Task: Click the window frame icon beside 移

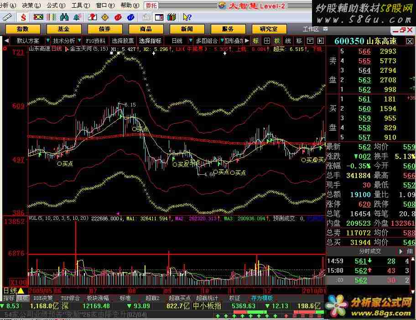Action: [x=310, y=41]
